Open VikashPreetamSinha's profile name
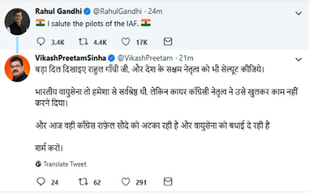 [71, 58]
